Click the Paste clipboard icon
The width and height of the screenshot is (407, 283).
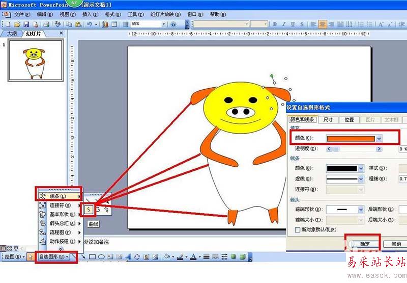click(78, 24)
